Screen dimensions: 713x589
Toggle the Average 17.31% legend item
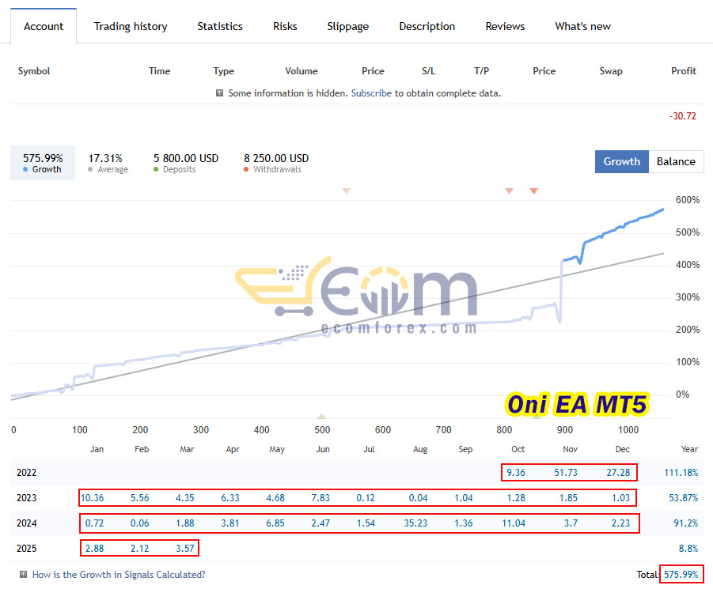point(108,163)
